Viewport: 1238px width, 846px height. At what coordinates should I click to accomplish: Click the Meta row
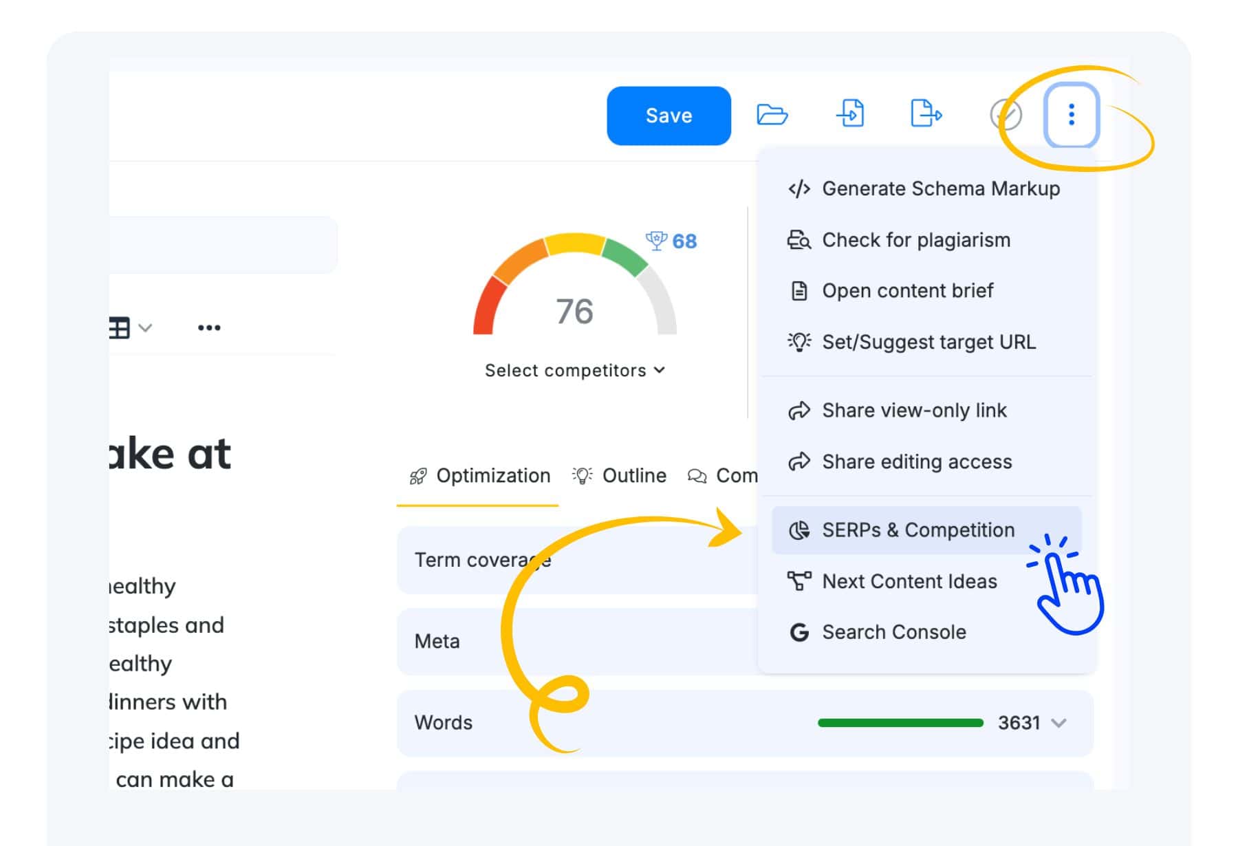coord(578,642)
